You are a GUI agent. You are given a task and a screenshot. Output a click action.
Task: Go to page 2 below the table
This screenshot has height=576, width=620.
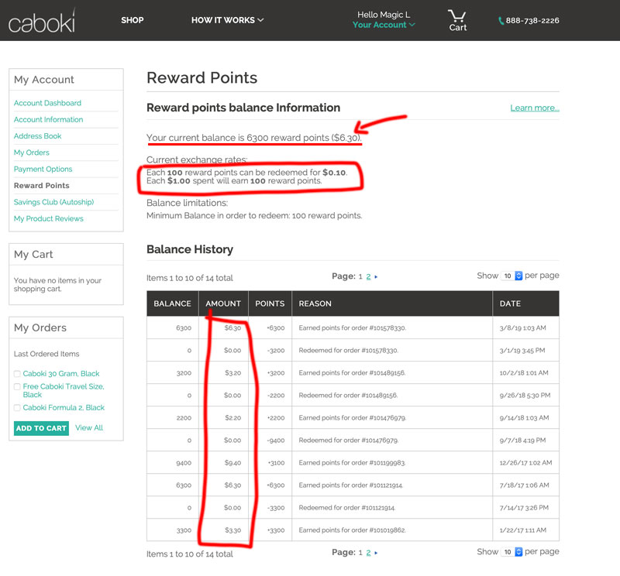pos(368,553)
